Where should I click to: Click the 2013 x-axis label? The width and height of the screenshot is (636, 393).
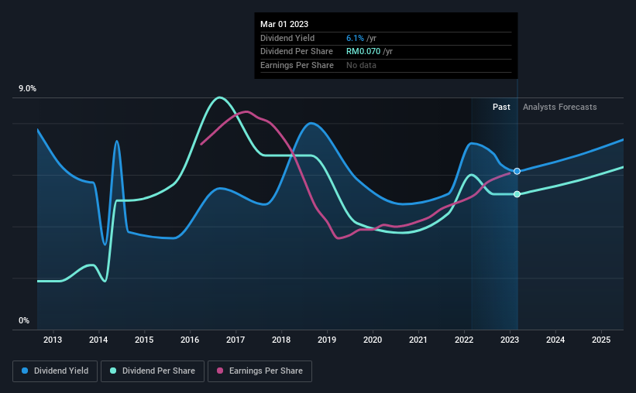point(53,340)
